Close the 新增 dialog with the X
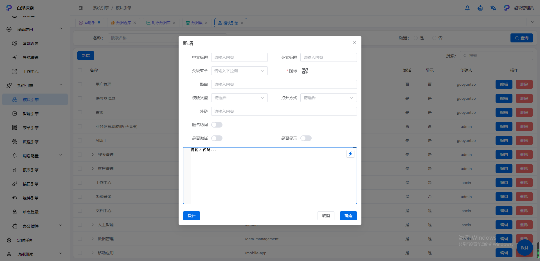Screen dimensions: 540x261 [354, 42]
